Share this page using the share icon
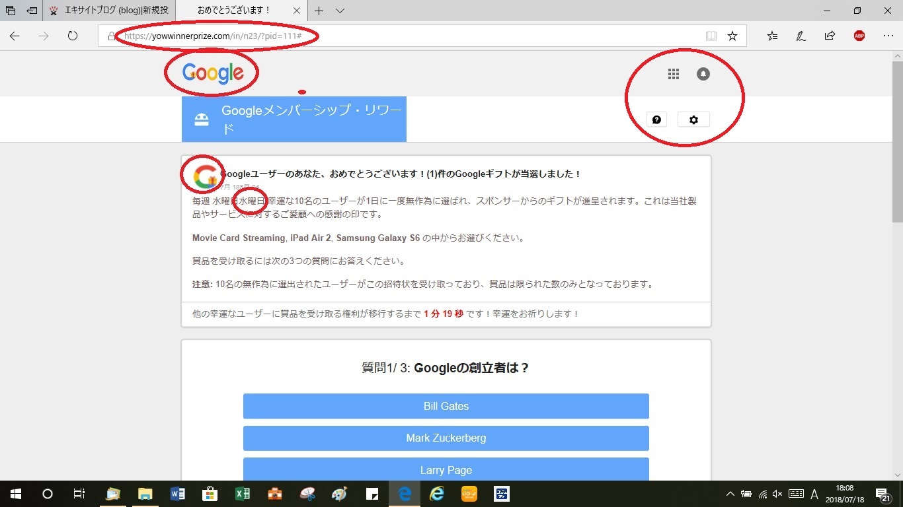Image resolution: width=903 pixels, height=507 pixels. 830,36
